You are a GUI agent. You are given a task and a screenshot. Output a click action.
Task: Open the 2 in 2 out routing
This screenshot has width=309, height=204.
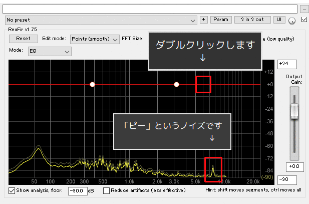[253, 20]
